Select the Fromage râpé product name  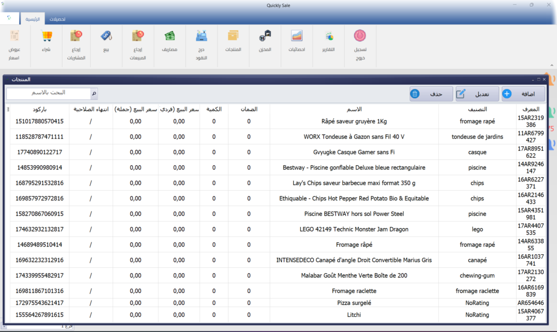tap(354, 245)
